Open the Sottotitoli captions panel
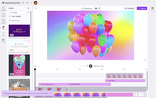Screen dimensions: 156x98 [x=152, y=9]
